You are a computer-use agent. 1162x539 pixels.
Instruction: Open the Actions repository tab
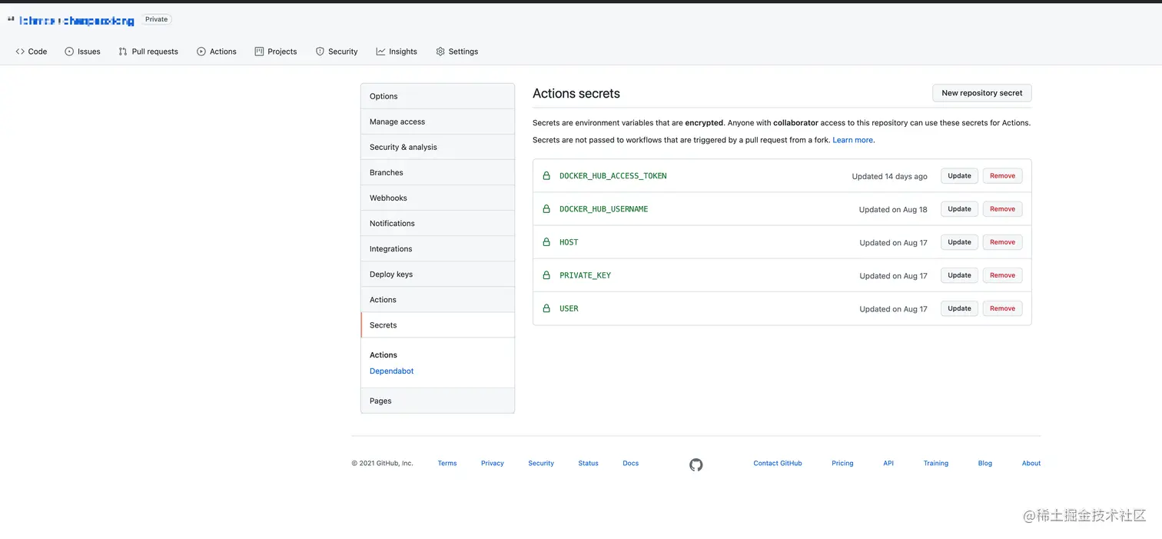(217, 52)
